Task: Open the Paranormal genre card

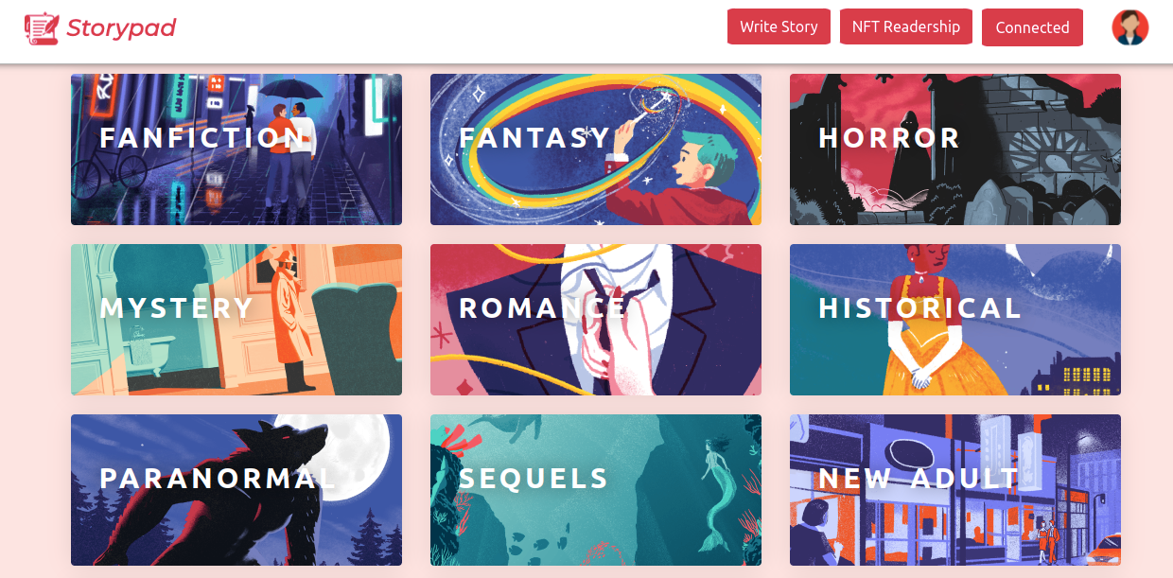Action: click(x=236, y=490)
